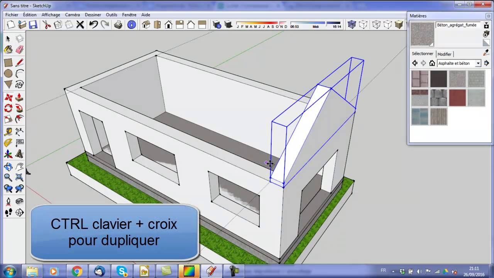
Task: Click the Position Camera tool
Action: coord(8,202)
